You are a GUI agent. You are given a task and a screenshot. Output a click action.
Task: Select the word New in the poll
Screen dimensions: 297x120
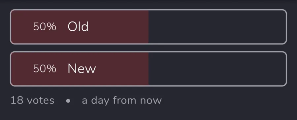pyautogui.click(x=82, y=69)
